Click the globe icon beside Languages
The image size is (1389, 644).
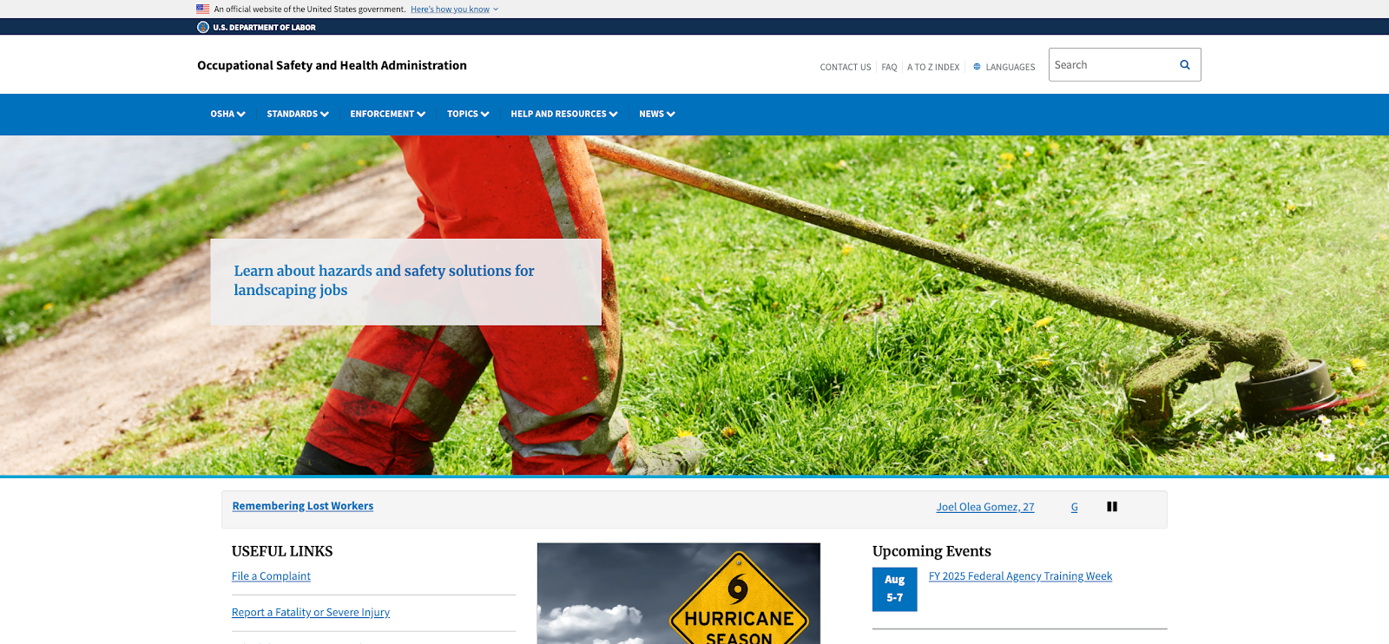click(x=977, y=67)
